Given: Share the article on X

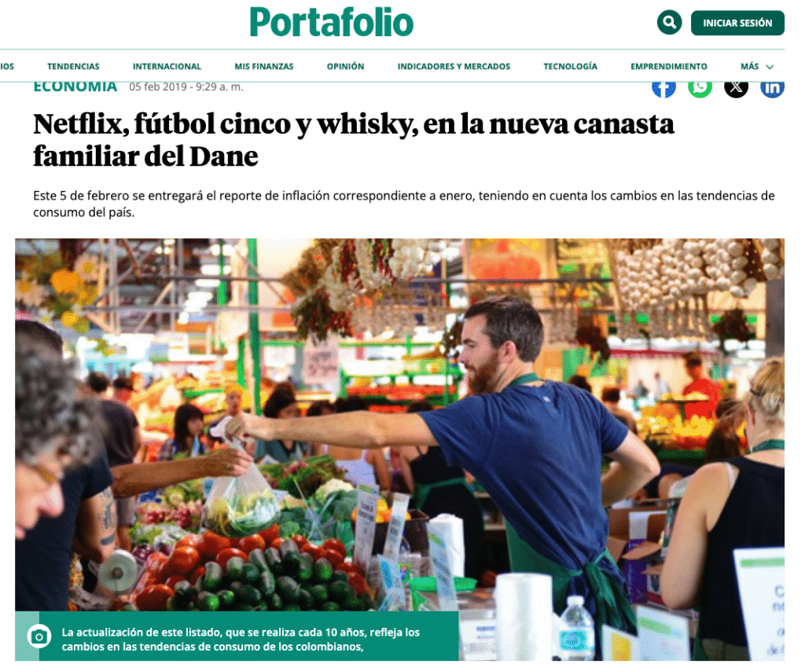Looking at the screenshot, I should click(736, 89).
